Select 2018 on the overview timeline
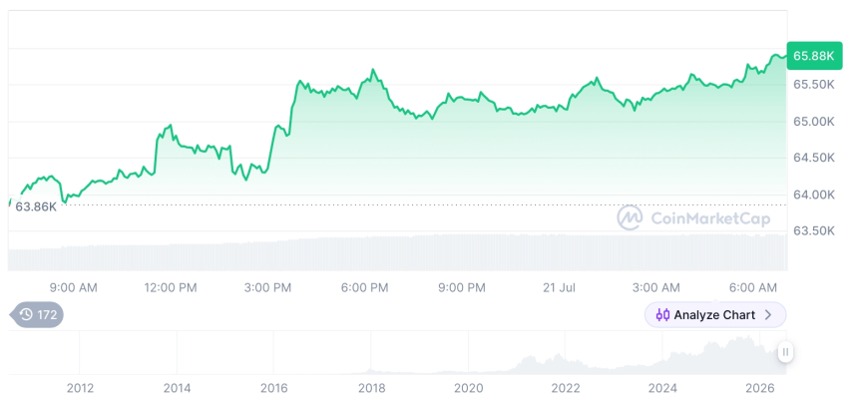Image resolution: width=858 pixels, height=400 pixels. click(371, 388)
